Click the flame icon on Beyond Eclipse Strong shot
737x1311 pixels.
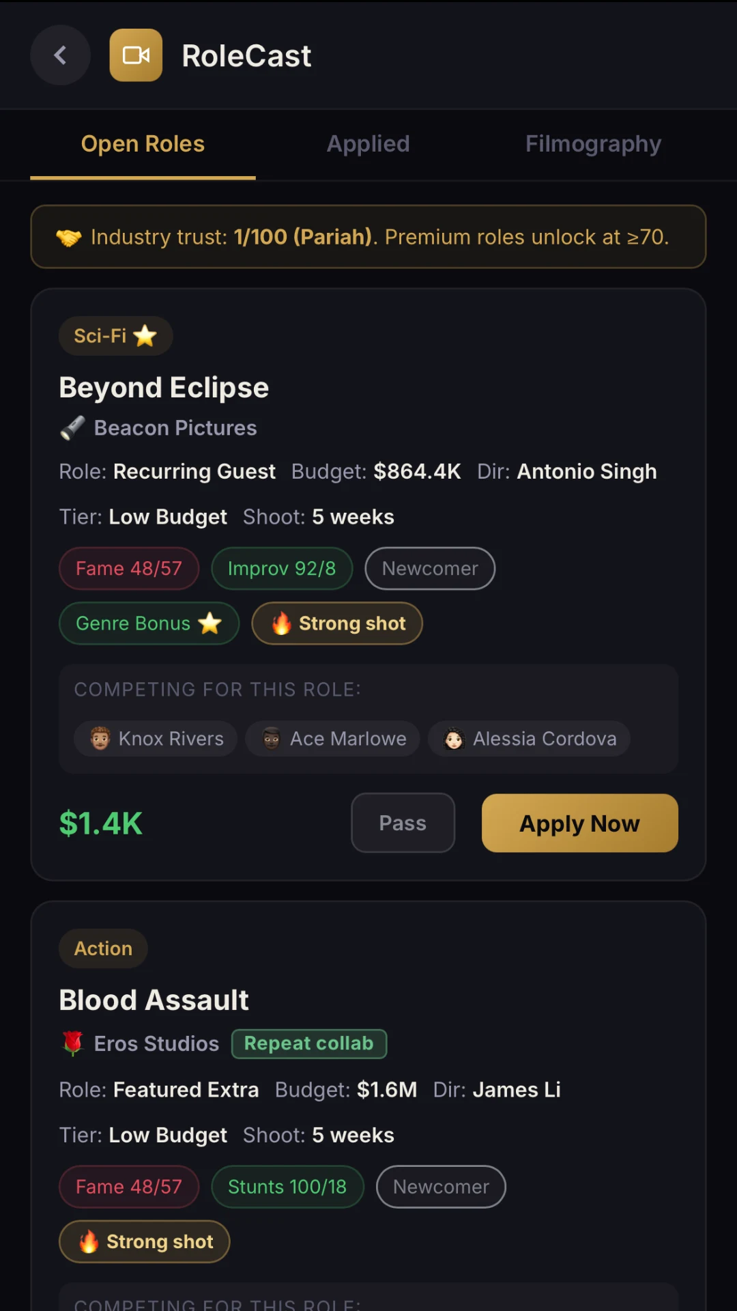(282, 623)
